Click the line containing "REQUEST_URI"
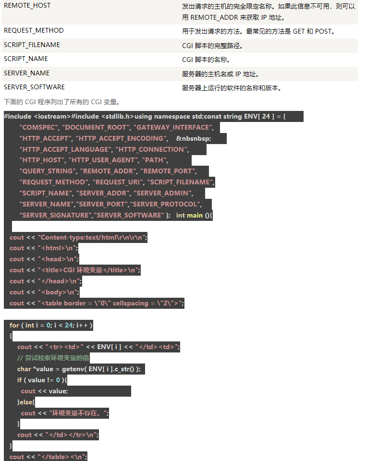The height and width of the screenshot is (461, 367). tap(117, 182)
